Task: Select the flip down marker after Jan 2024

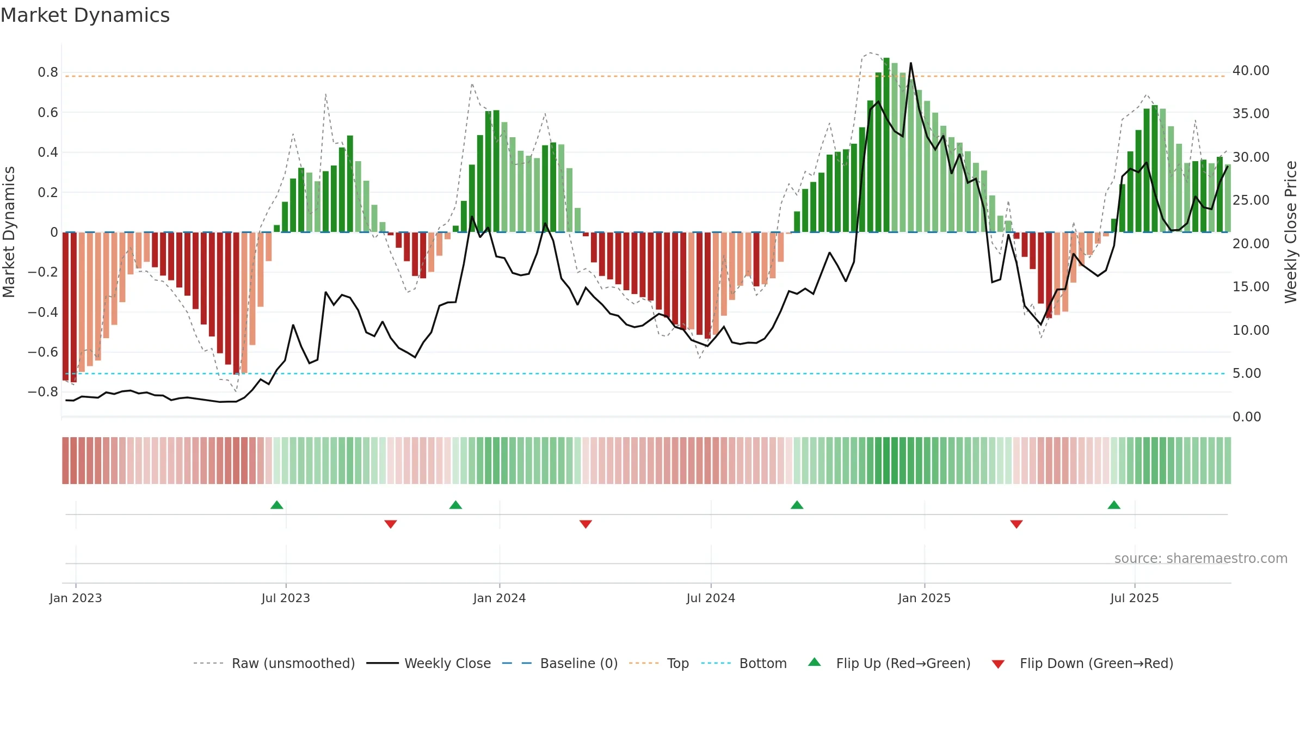Action: (586, 524)
